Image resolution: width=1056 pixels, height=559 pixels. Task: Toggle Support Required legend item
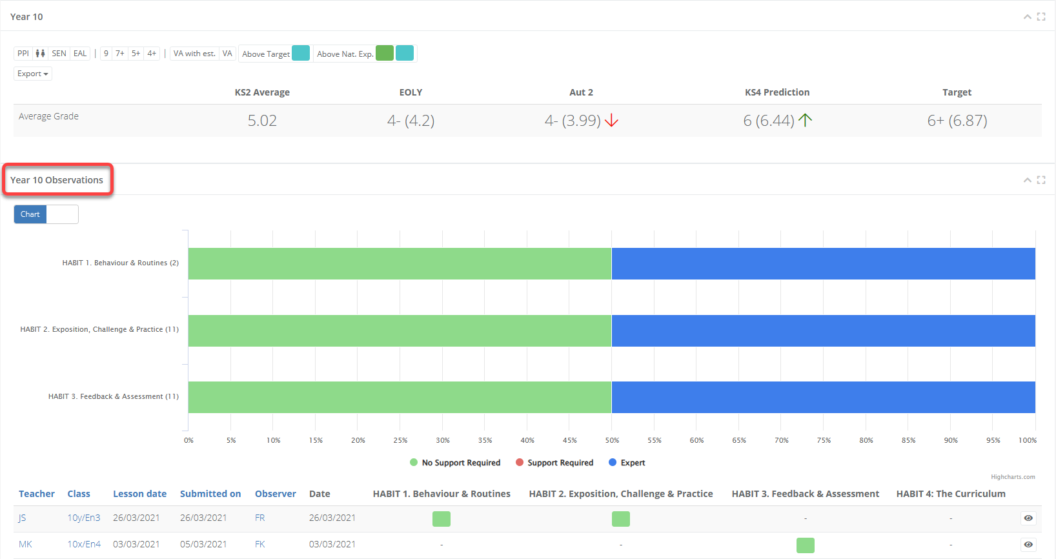click(x=554, y=463)
